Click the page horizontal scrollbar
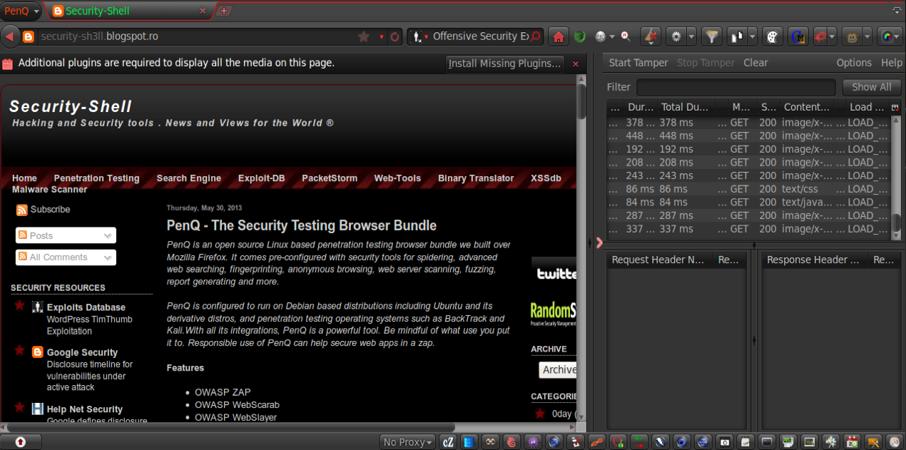Image resolution: width=906 pixels, height=450 pixels. tap(288, 426)
